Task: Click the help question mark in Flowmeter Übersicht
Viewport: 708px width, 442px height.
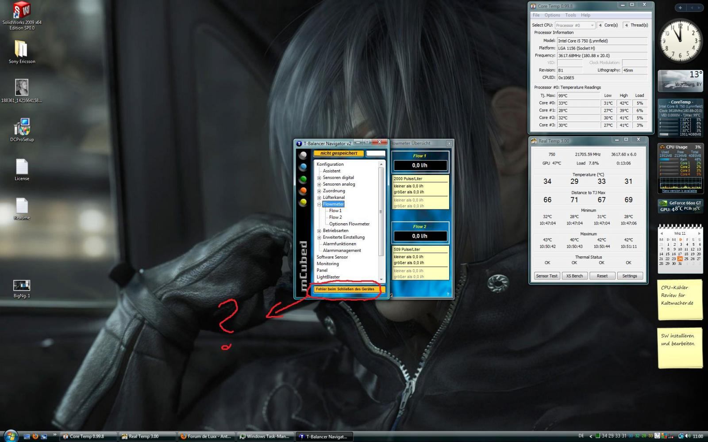Action: tap(447, 294)
